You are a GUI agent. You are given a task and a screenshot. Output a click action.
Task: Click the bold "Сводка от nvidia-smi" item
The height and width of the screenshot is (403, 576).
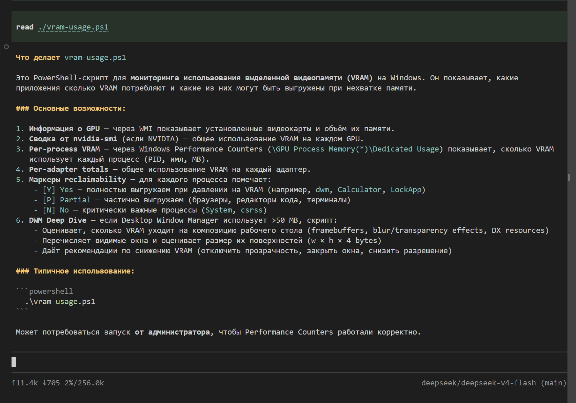(x=73, y=139)
